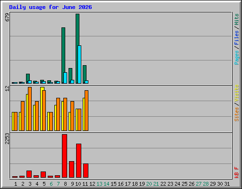
Task: Select the red KB bar for day 9
Action: (x=71, y=169)
